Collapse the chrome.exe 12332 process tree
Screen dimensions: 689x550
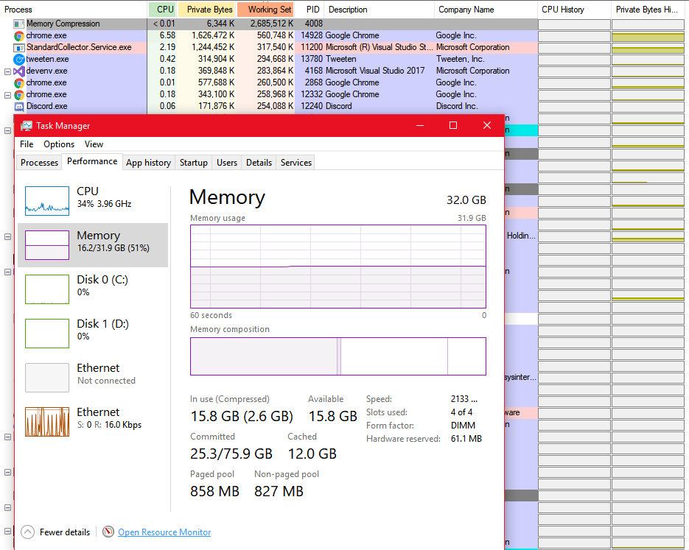[7, 95]
